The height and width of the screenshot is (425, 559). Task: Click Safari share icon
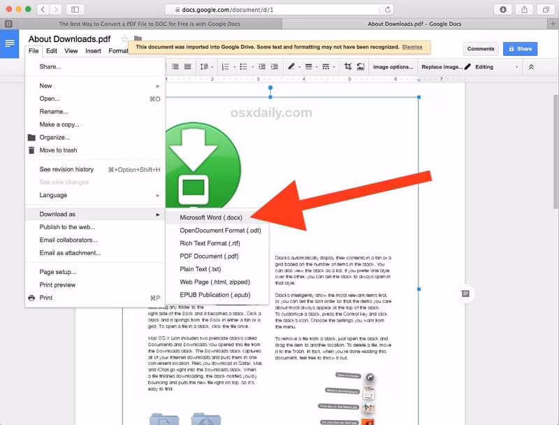(x=524, y=10)
